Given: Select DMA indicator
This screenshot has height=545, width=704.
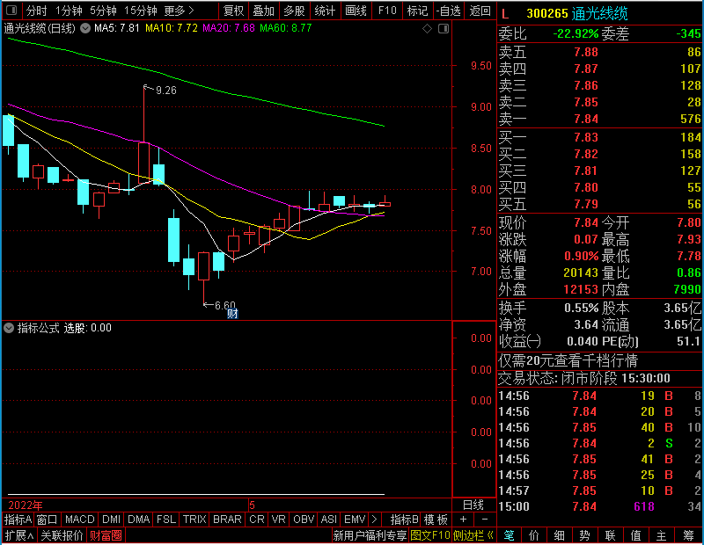Looking at the screenshot, I should 138,520.
